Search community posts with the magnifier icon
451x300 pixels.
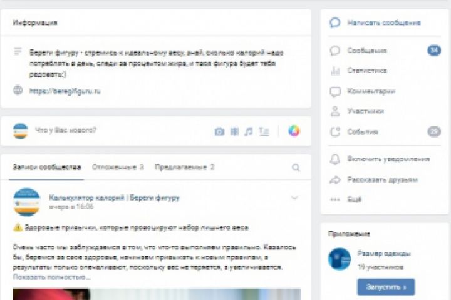click(x=296, y=167)
